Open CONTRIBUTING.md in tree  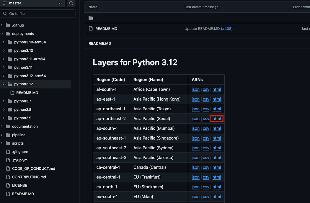point(29,177)
